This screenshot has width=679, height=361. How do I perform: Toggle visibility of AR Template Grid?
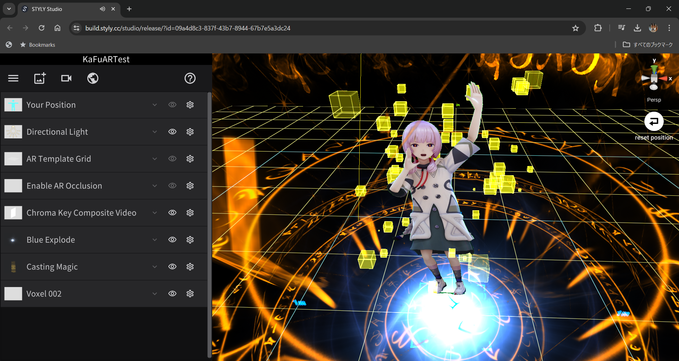[172, 159]
